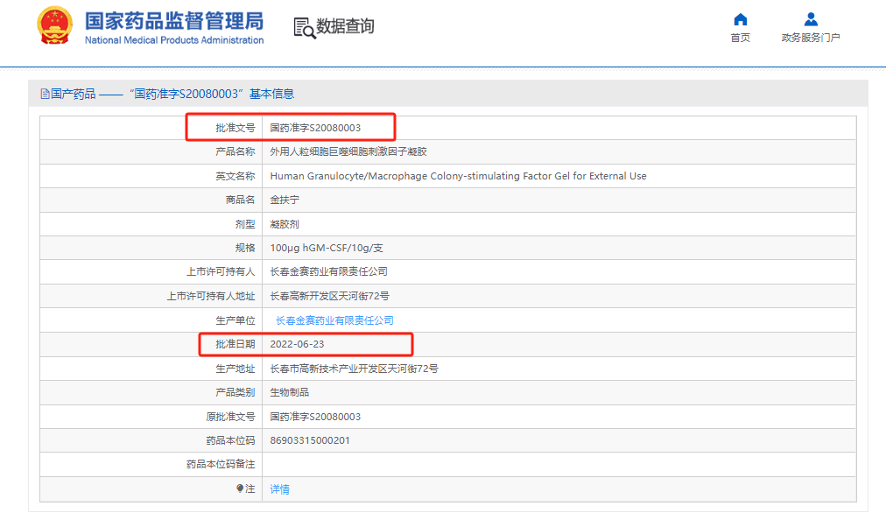This screenshot has width=886, height=520.
Task: Select 国药准字S20080003 in the 批准文号 row
Action: pos(315,128)
